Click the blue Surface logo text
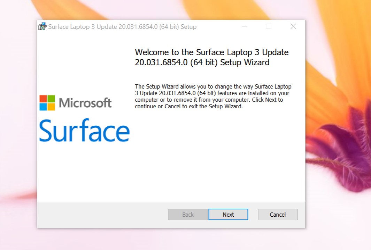The height and width of the screenshot is (250, 371). [x=84, y=130]
